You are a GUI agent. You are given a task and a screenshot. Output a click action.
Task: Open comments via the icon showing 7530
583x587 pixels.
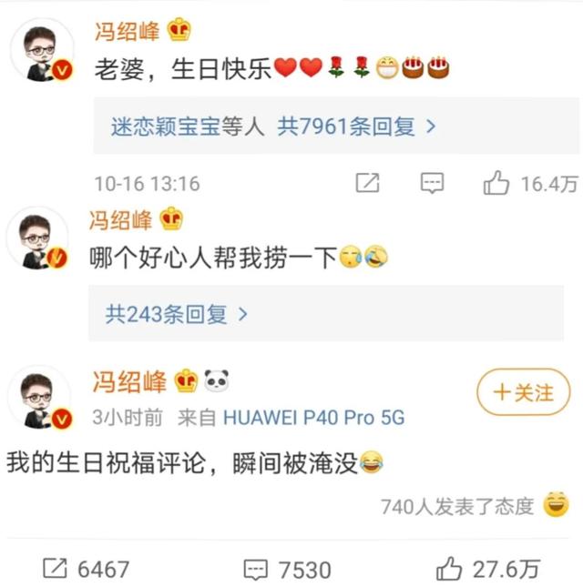pos(256,570)
